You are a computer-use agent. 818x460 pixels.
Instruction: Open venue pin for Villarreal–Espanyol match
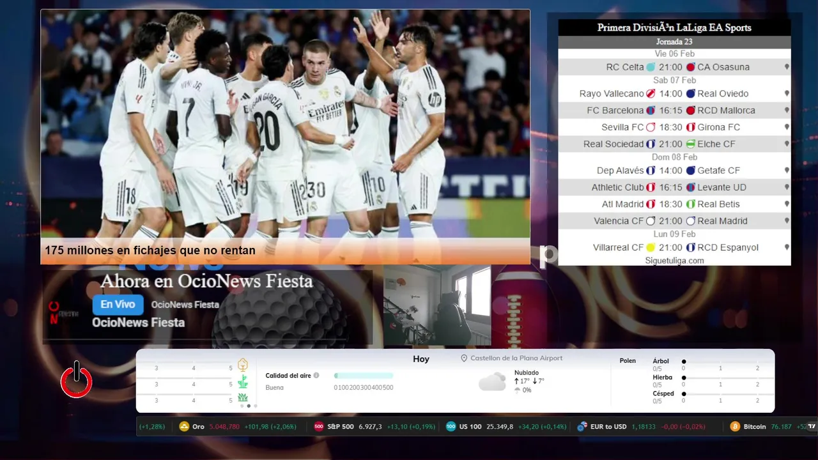coord(787,247)
